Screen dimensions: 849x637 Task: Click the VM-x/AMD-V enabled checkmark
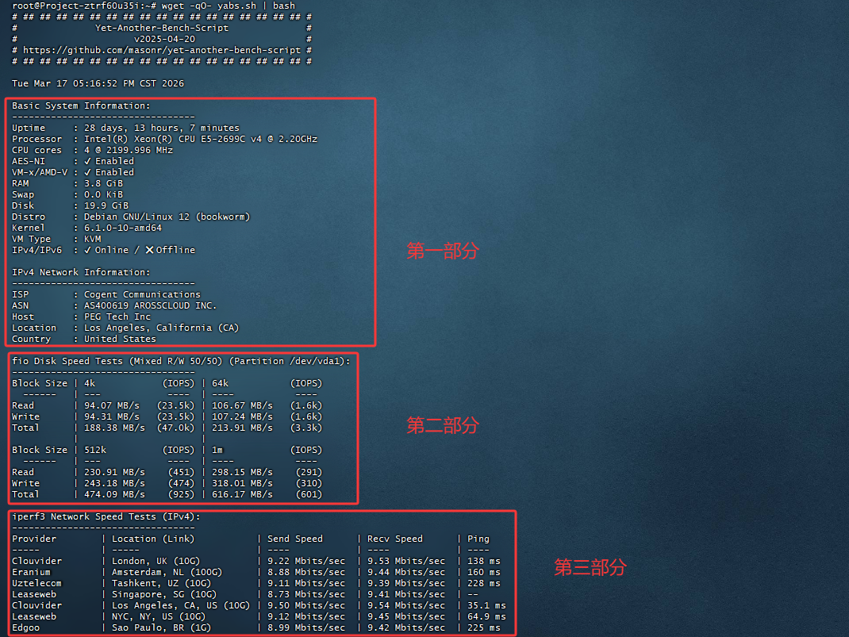point(88,172)
